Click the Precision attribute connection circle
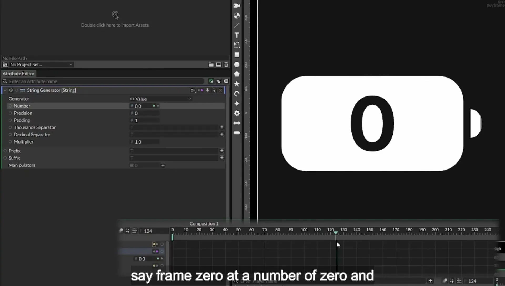 click(10, 113)
